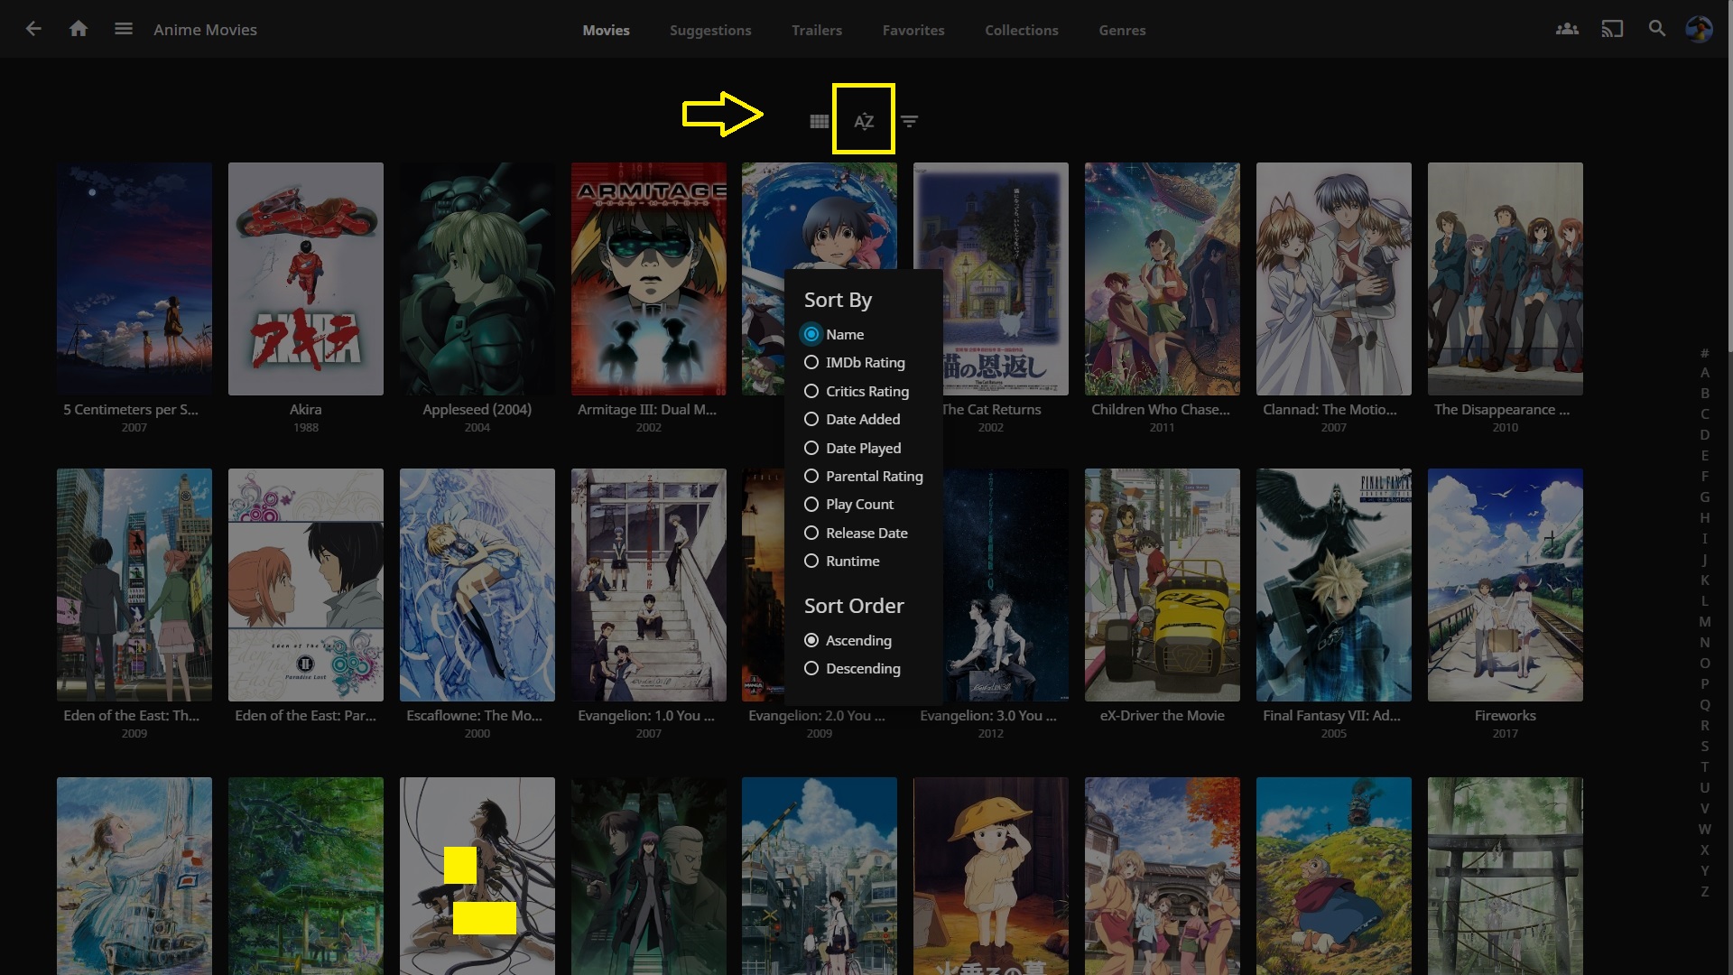Click the Fireworks movie title link
This screenshot has height=975, width=1733.
(1505, 715)
